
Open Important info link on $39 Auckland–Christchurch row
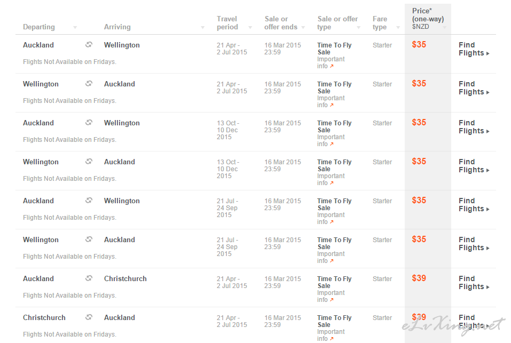(x=331, y=296)
